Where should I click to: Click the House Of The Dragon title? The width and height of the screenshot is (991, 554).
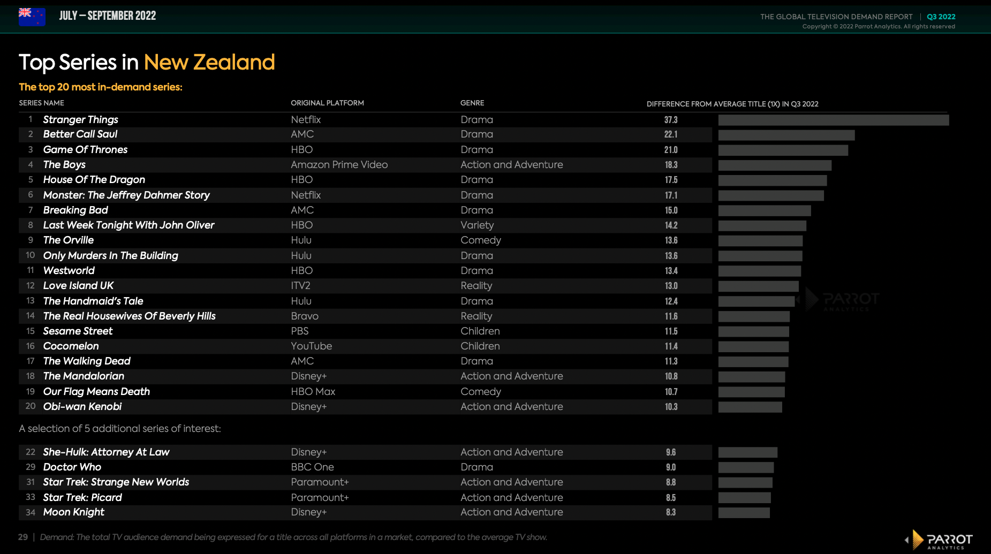(x=94, y=180)
